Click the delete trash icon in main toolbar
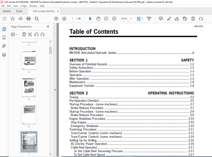 tap(193, 19)
